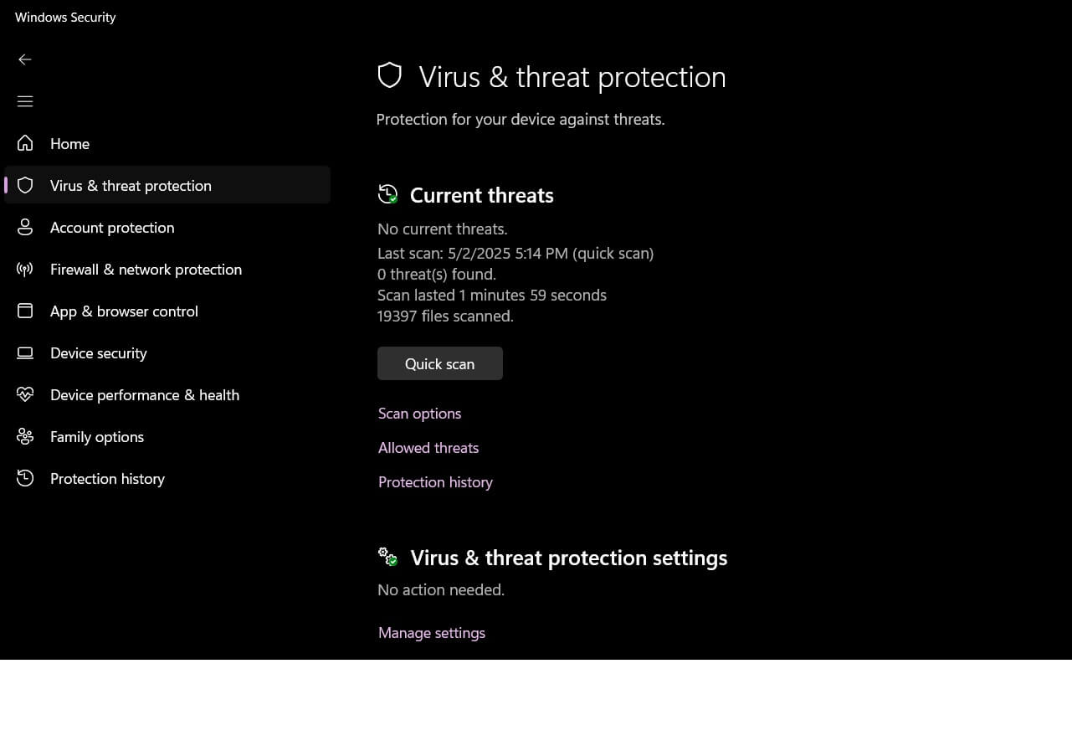Open Scan options
This screenshot has height=751, width=1072.
(x=419, y=413)
